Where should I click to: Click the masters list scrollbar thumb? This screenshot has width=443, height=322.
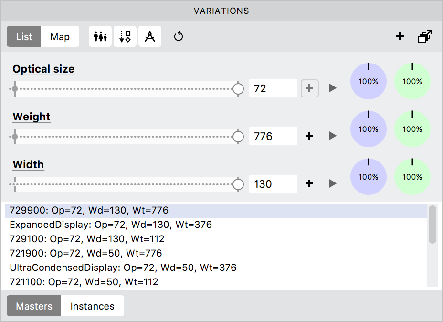[x=432, y=225]
